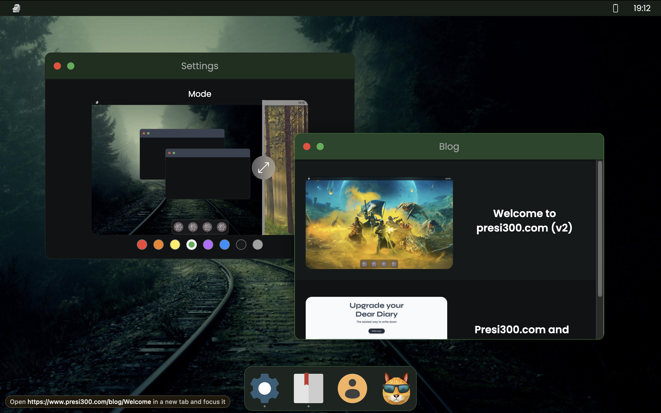
Task: Maximize the Settings window with green button
Action: [71, 66]
